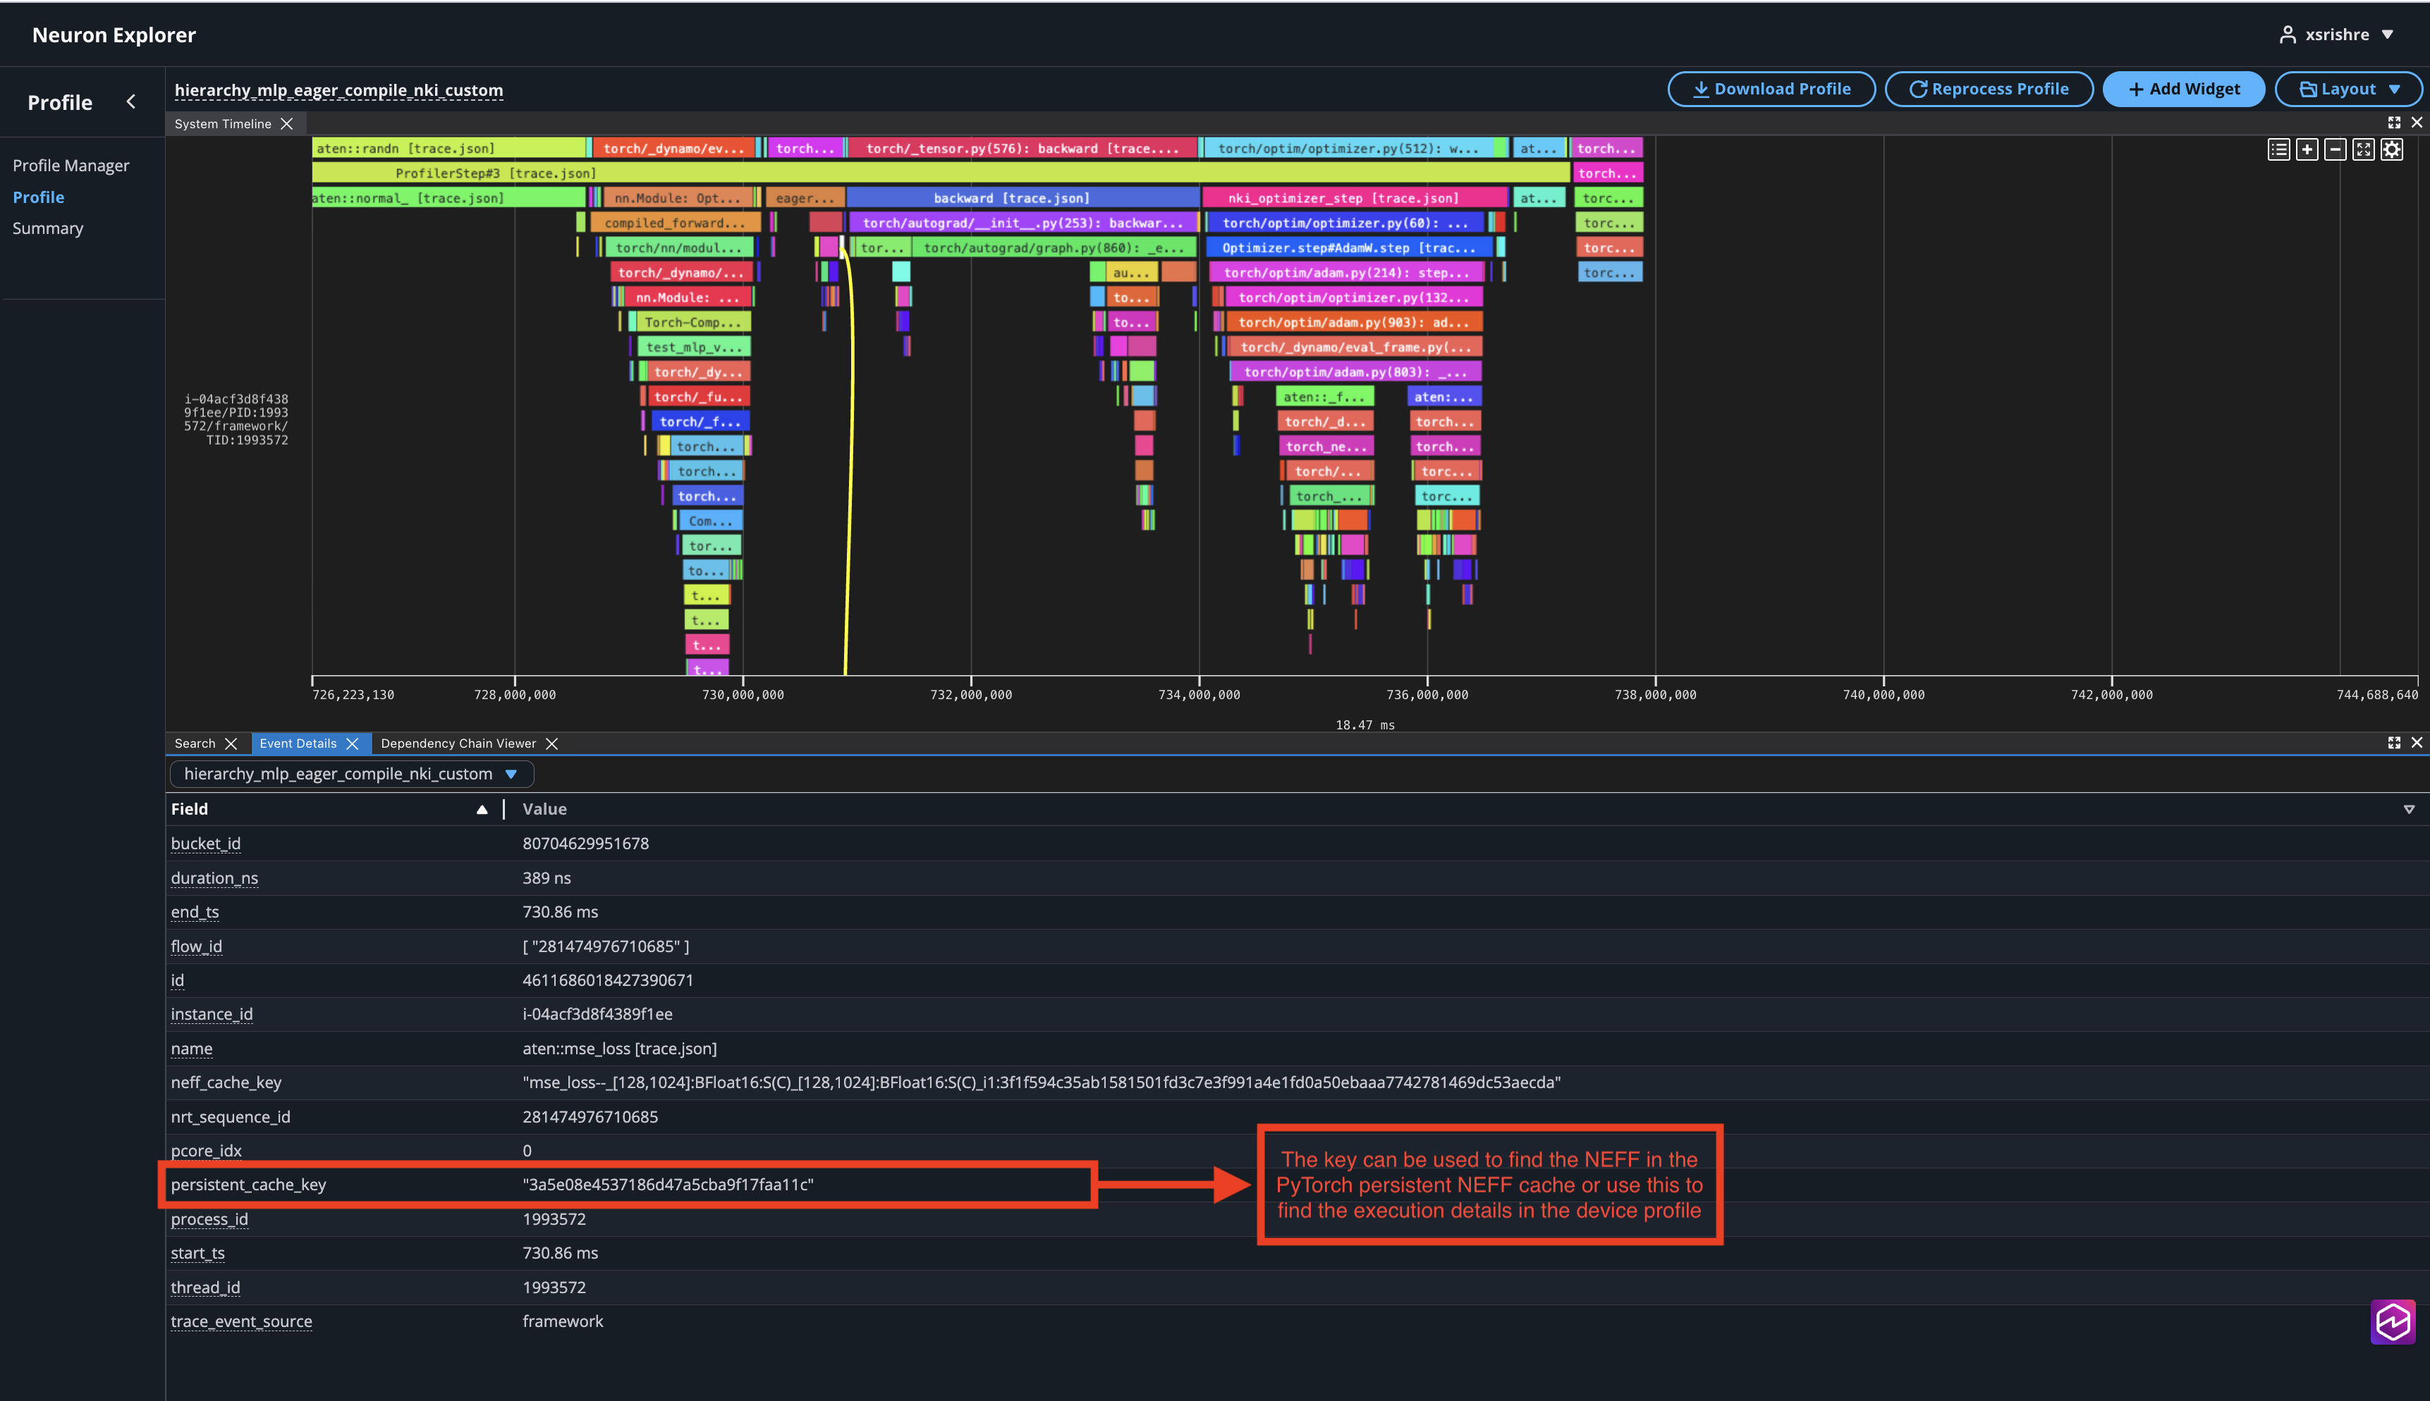
Task: Maximize the Event Details panel
Action: [2394, 742]
